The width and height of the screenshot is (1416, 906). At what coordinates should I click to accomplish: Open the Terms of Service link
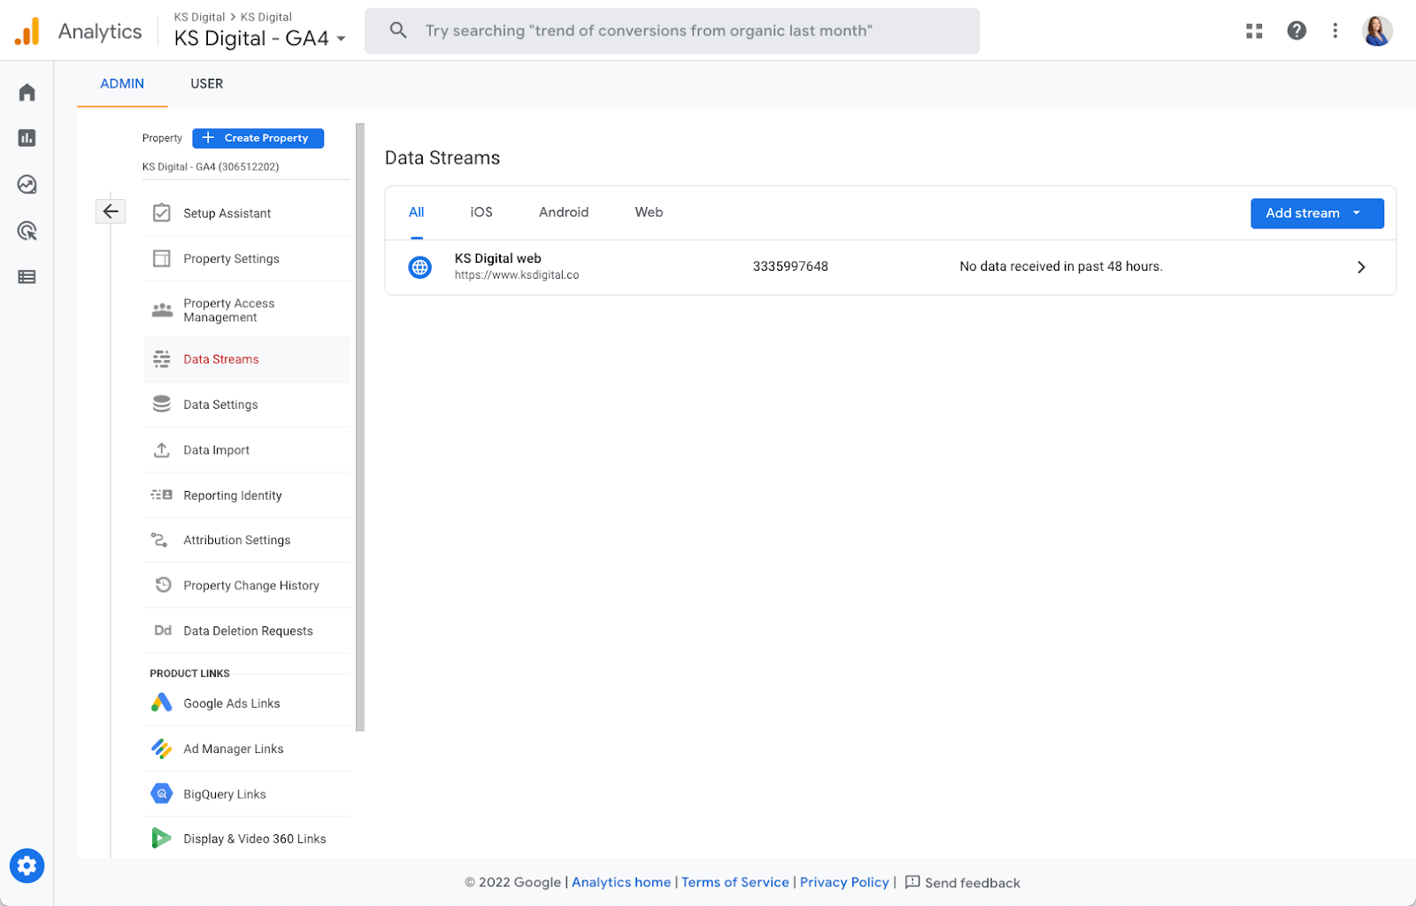(735, 882)
